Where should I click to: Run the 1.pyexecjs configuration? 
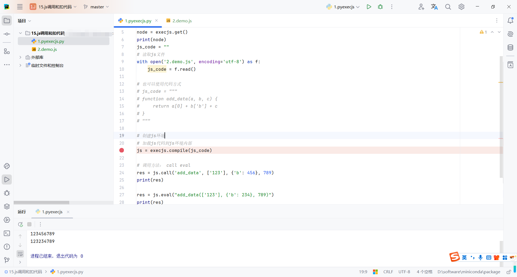[369, 7]
